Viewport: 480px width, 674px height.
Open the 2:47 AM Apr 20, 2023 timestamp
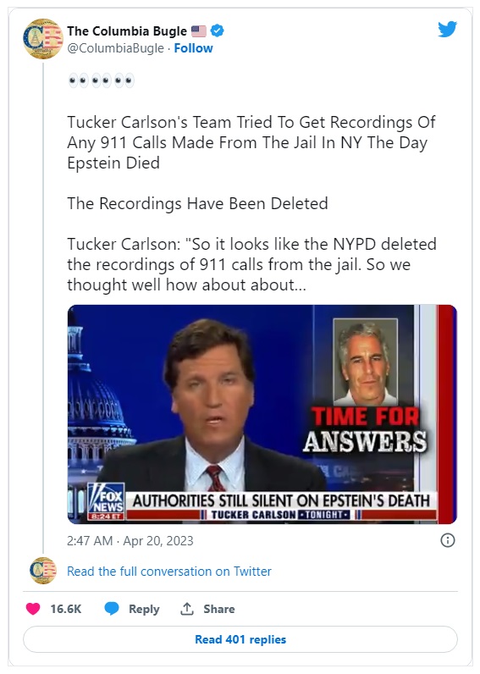click(130, 540)
